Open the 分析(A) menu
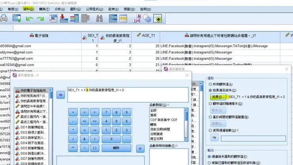The height and width of the screenshot is (165, 293). [60, 9]
